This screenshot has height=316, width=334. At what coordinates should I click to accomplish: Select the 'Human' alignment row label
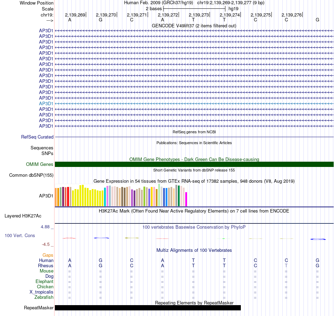click(x=46, y=260)
